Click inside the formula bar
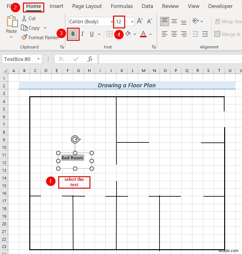242x254 pixels. (170, 59)
